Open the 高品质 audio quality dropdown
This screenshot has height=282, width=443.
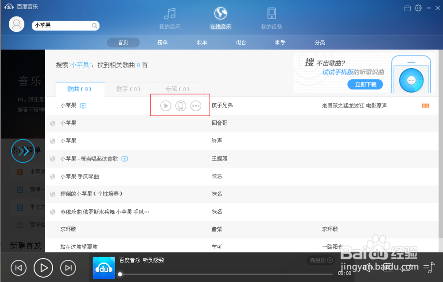tap(320, 260)
